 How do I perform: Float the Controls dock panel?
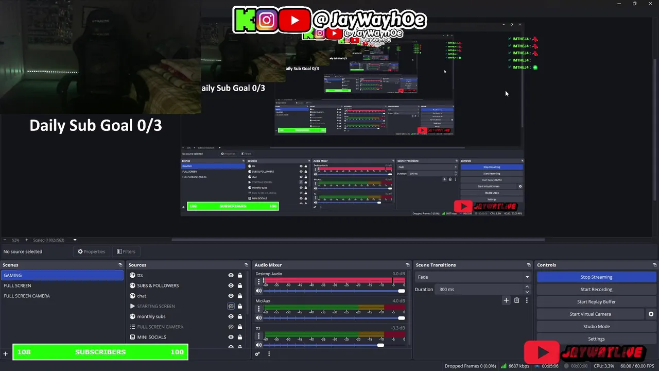(654, 265)
